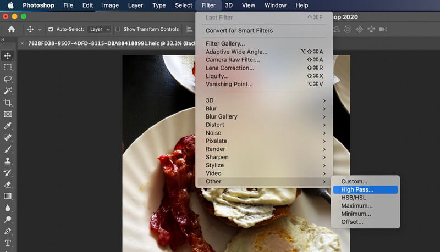Choose the Brush tool
The width and height of the screenshot is (440, 252).
pyautogui.click(x=8, y=149)
